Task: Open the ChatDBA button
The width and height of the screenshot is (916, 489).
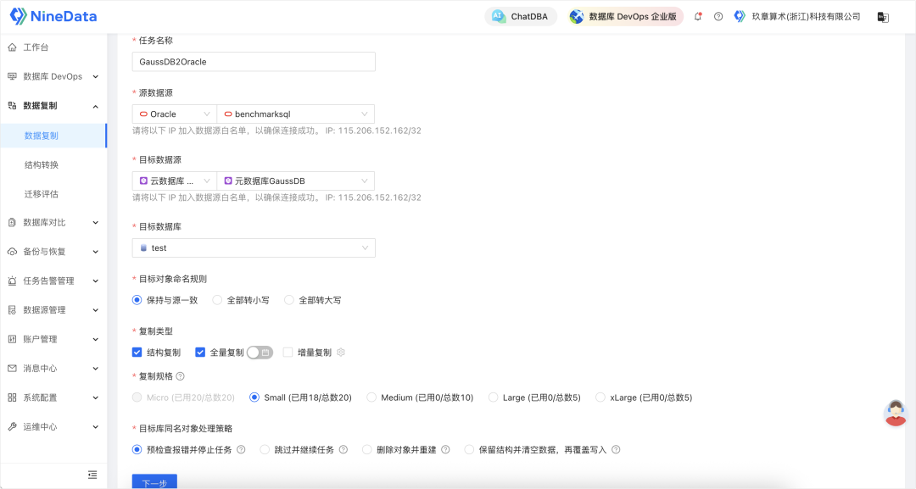Action: (x=521, y=16)
